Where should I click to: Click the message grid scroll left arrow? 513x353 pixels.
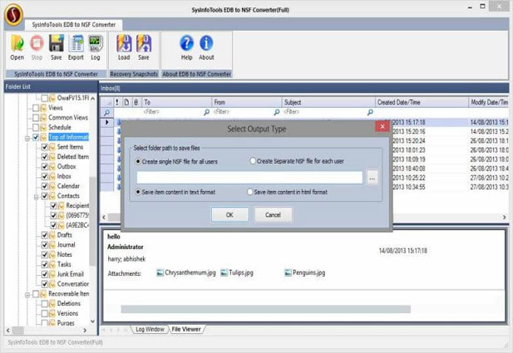(104, 217)
